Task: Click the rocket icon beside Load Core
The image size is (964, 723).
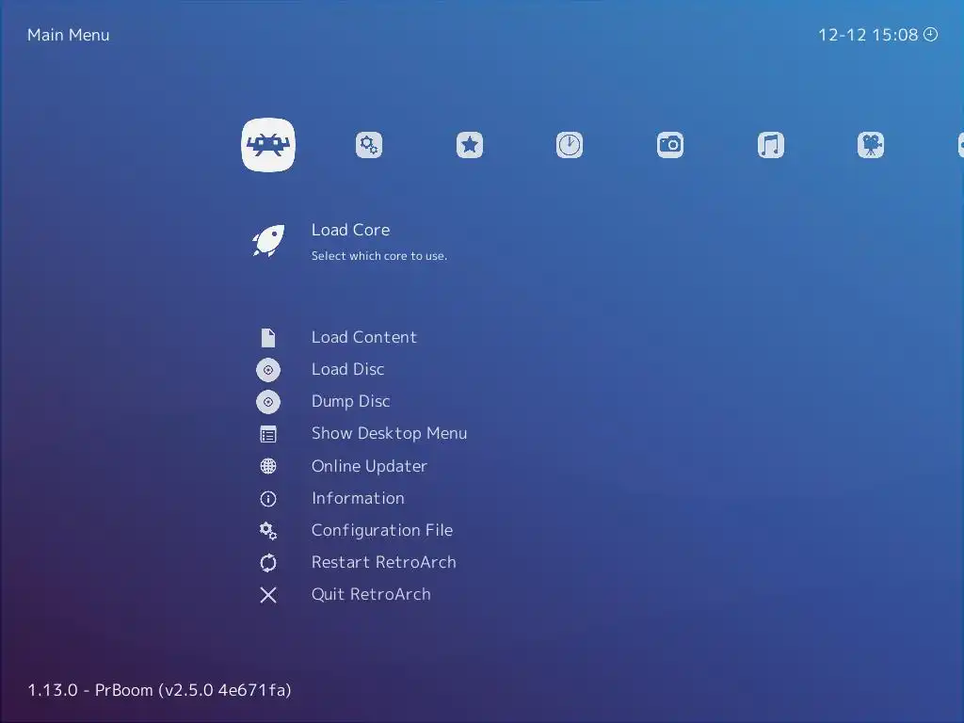Action: click(268, 240)
